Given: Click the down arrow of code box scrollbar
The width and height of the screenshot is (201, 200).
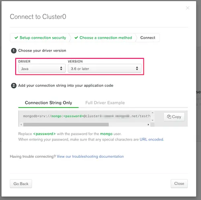Looking at the screenshot, I should pyautogui.click(x=152, y=120).
